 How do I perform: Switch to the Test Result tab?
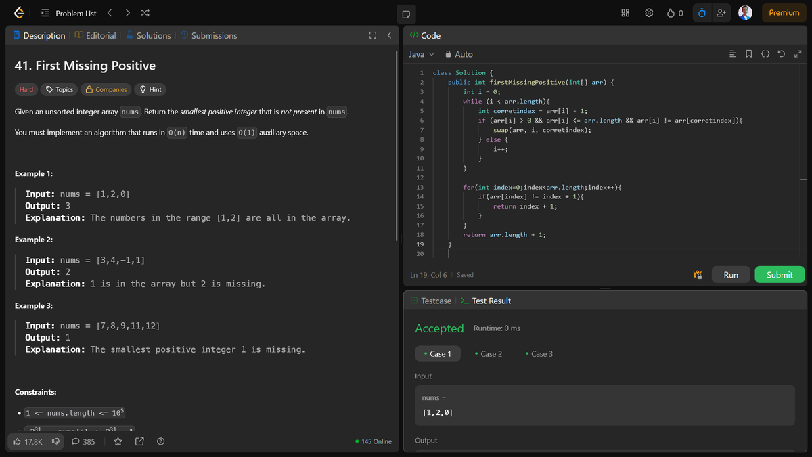486,301
